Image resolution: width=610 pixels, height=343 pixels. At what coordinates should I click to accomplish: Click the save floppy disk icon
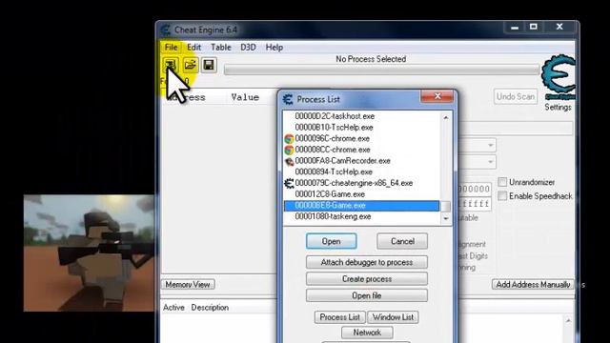(x=209, y=65)
